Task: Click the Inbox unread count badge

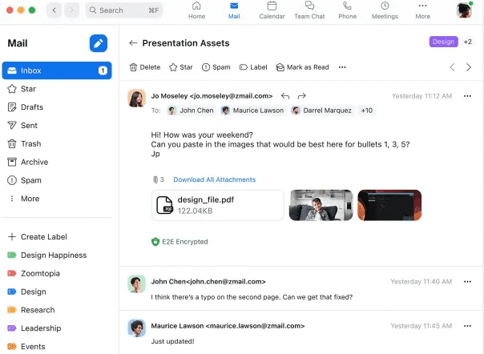Action: pyautogui.click(x=103, y=70)
